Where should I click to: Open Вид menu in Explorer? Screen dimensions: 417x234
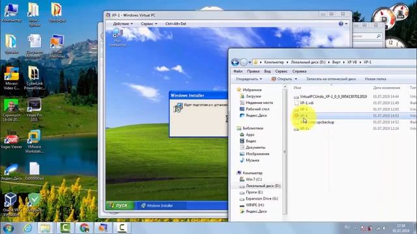pyautogui.click(x=267, y=71)
